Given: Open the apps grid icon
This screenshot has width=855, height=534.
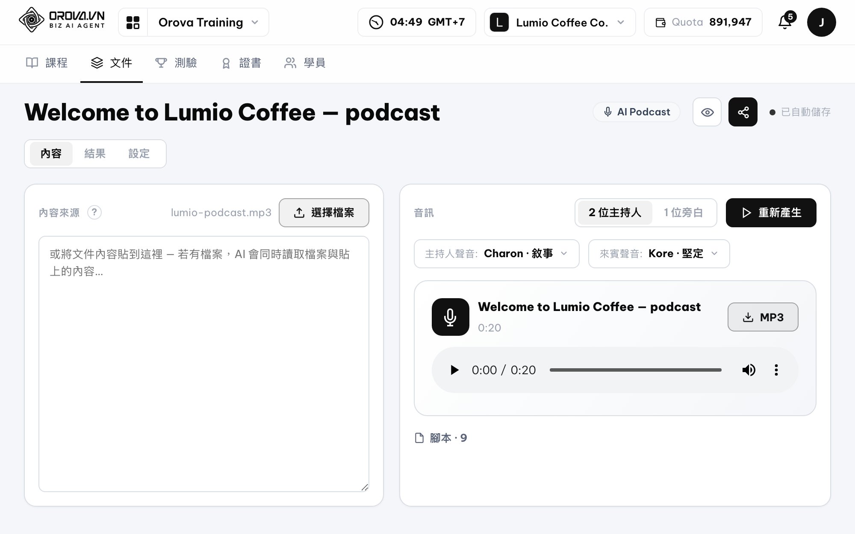Looking at the screenshot, I should point(133,22).
